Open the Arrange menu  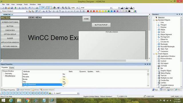tap(19, 5)
